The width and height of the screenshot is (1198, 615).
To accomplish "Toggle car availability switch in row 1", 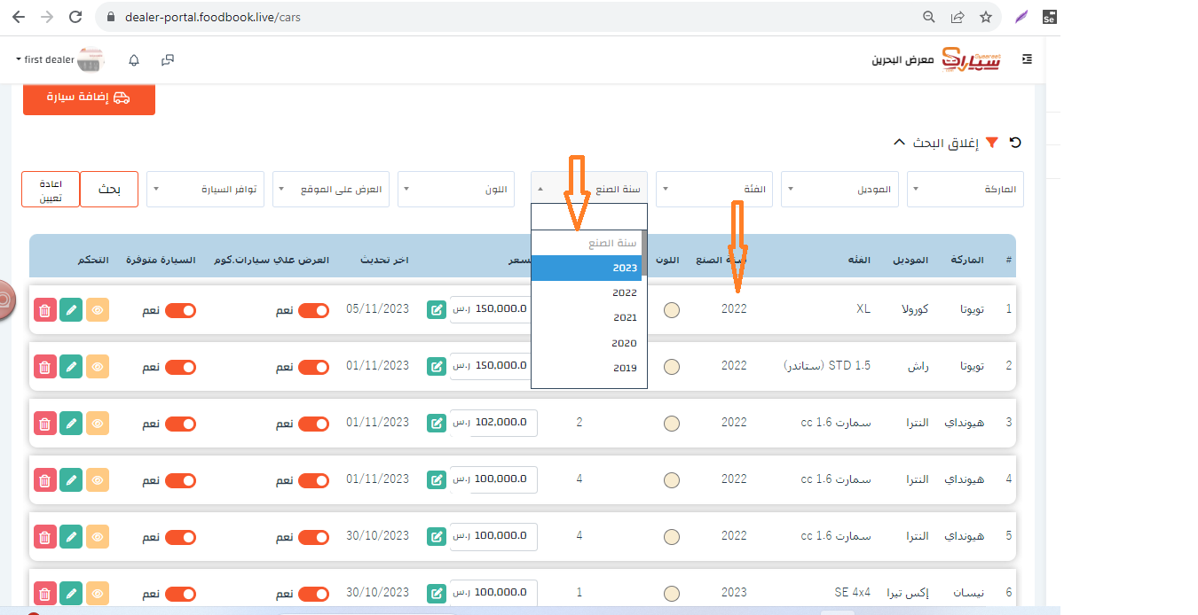I will 180,310.
